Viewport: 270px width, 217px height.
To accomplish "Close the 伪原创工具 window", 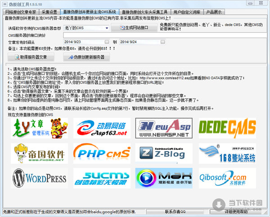I will pyautogui.click(x=261, y=3).
